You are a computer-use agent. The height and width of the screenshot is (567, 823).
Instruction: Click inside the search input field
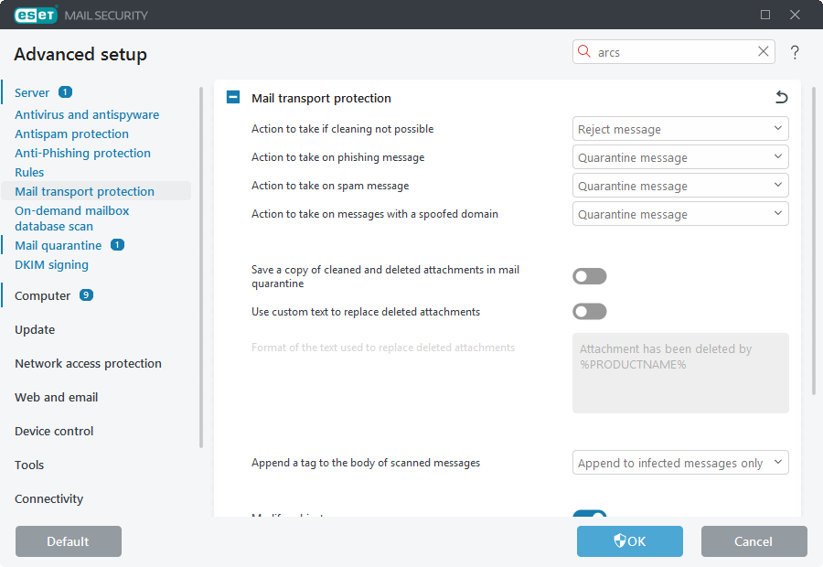668,51
